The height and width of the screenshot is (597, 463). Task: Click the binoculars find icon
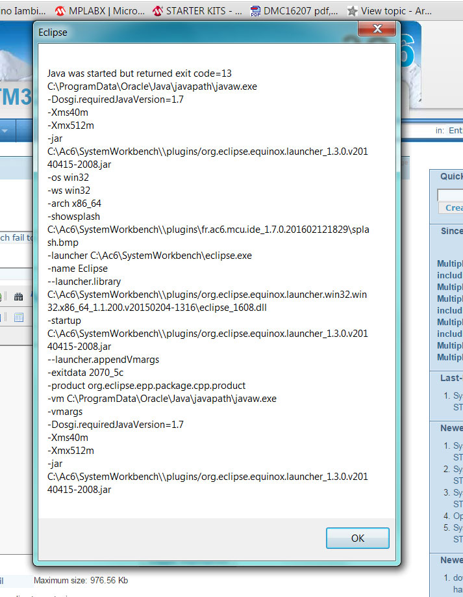(18, 297)
